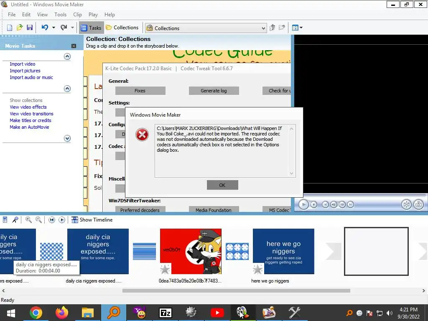
Task: Click Preferred decoders in the Codec Tweak Tool
Action: coord(140,210)
